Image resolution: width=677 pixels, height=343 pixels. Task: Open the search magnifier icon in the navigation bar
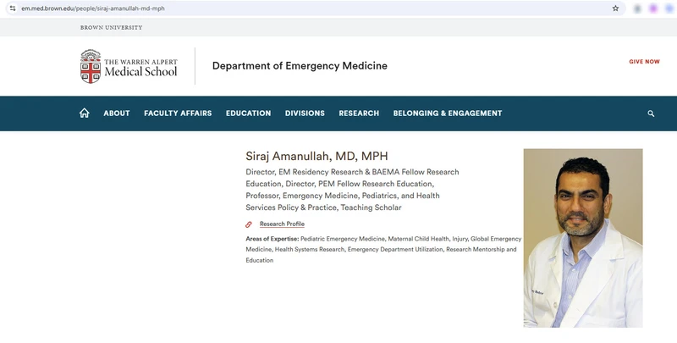pos(651,113)
